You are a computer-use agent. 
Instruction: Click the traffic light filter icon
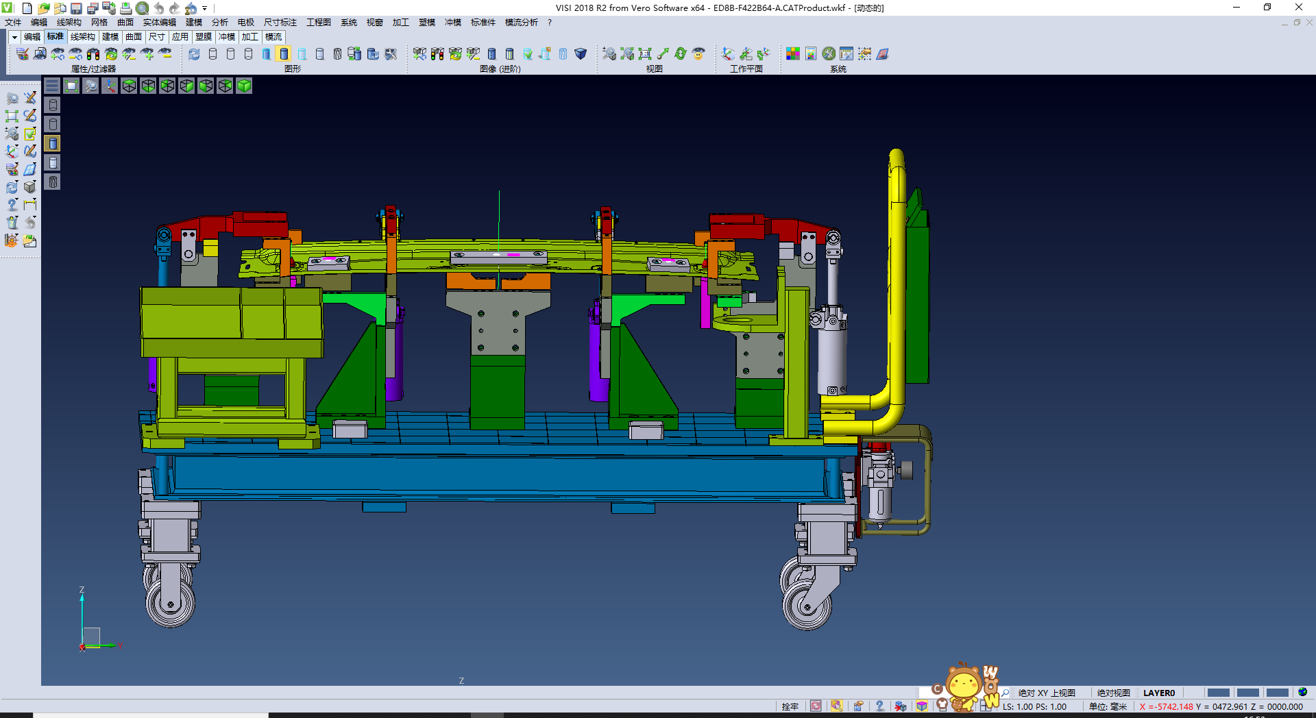(93, 54)
